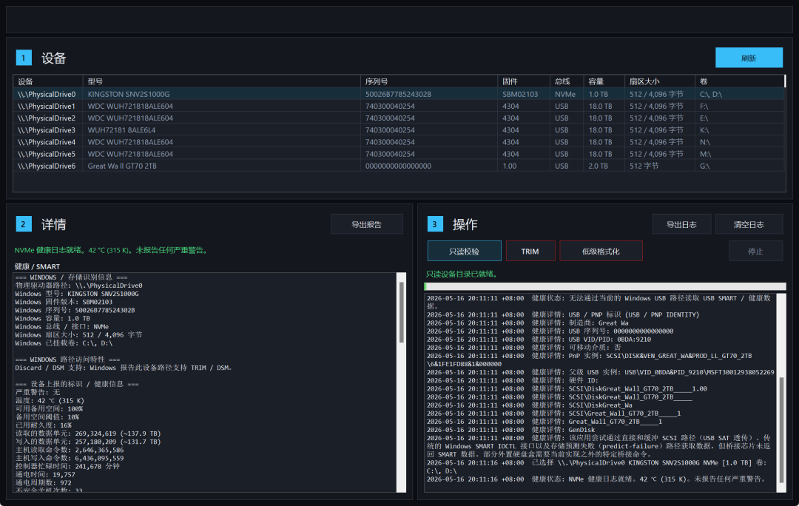Sort by 序列号 column header
Screen dimensions: 799x506
coord(429,81)
